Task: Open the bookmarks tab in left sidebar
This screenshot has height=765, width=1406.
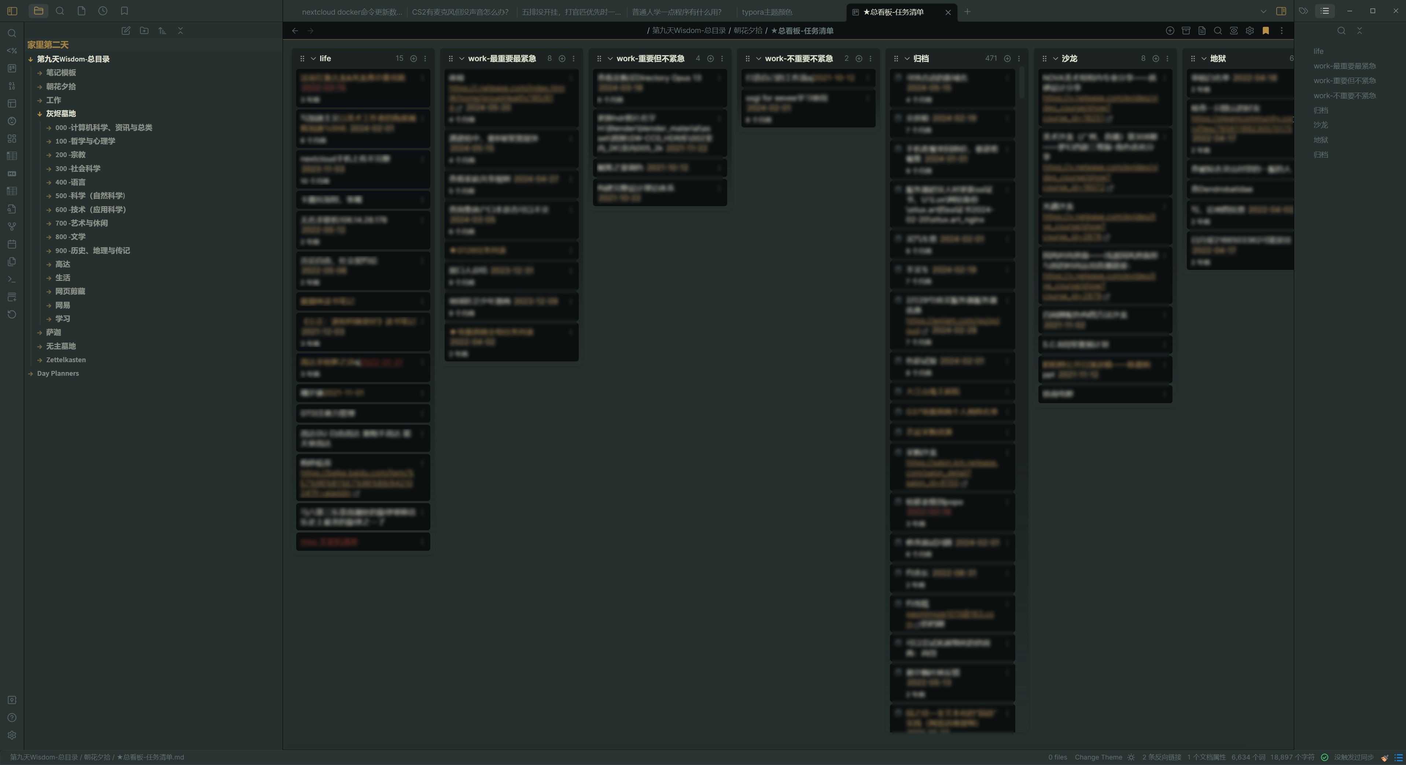Action: [x=125, y=11]
